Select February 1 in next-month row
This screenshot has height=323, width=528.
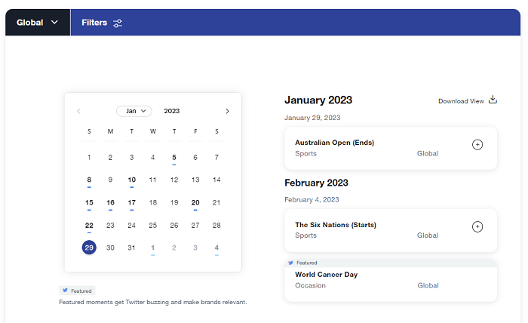coord(153,248)
